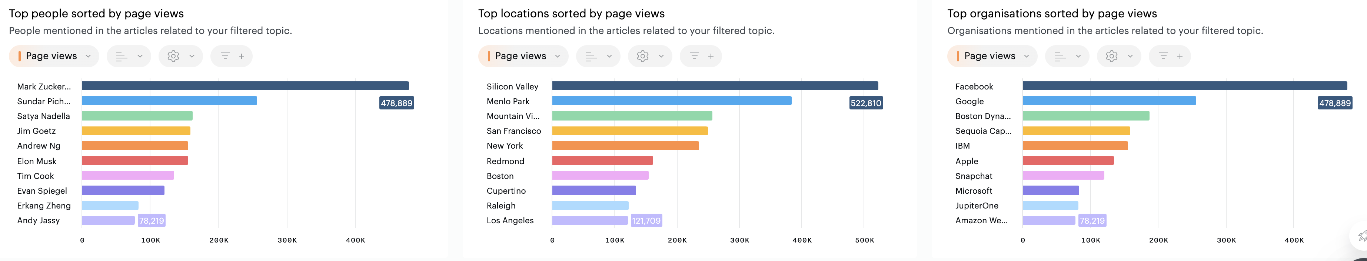
Task: Expand Page views dropdown for Top organisations
Action: (x=992, y=56)
